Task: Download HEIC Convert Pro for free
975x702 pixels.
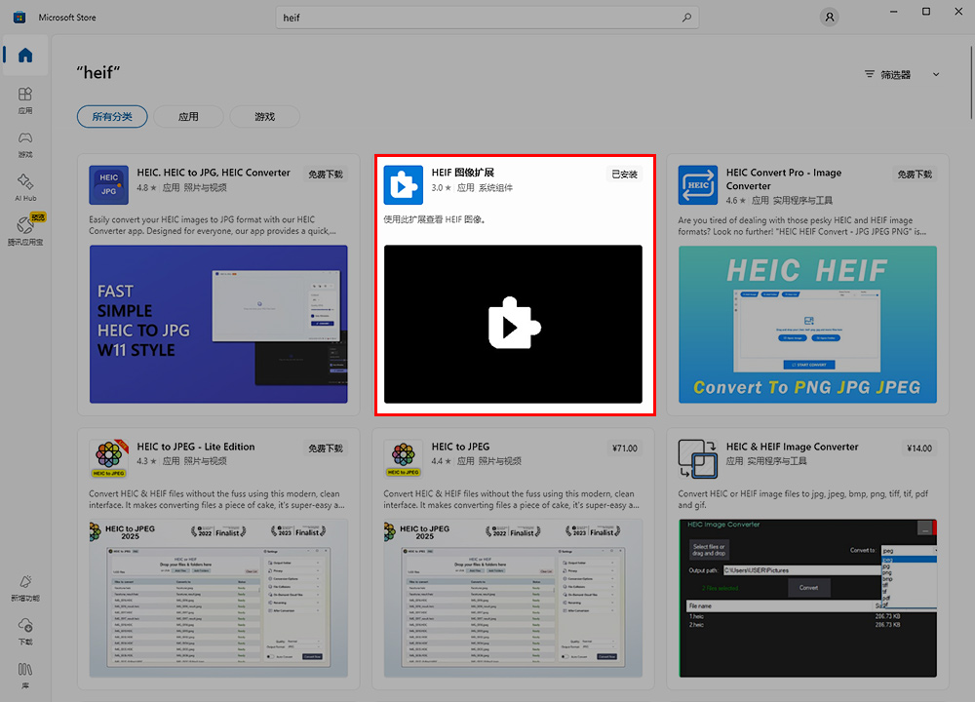Action: tap(915, 175)
